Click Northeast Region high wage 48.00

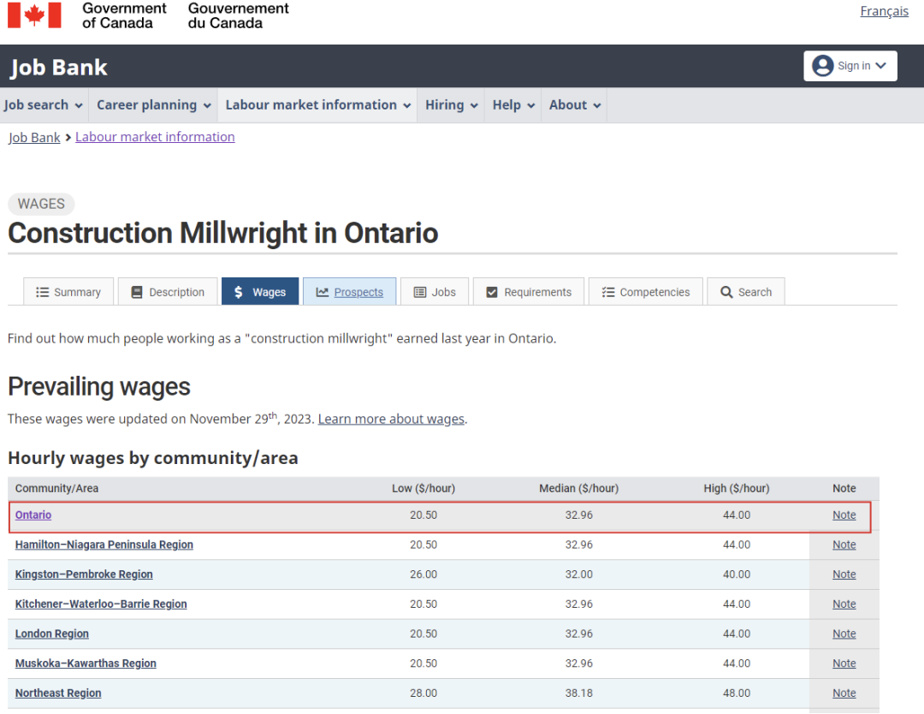737,693
